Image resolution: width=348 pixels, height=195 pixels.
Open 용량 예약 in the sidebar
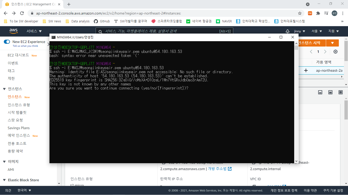pyautogui.click(x=15, y=151)
